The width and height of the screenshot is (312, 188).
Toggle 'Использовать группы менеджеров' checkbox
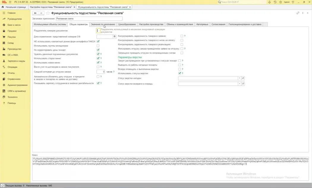pos(98,46)
